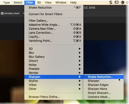Choose Sharpen Edges
The image size is (129, 104).
(x=103, y=85)
